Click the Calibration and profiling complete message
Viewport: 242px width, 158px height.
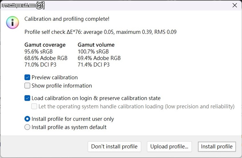click(x=67, y=19)
